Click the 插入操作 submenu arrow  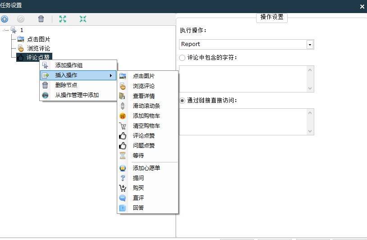click(x=111, y=75)
